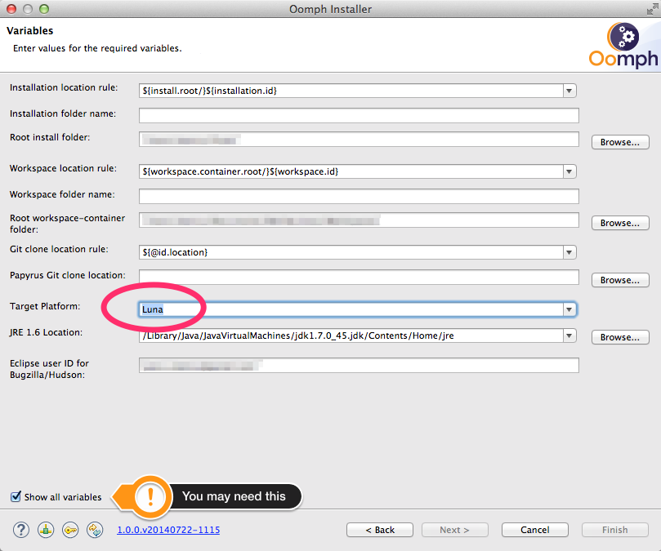The width and height of the screenshot is (661, 551).
Task: Open network proxy settings icon
Action: tap(46, 530)
